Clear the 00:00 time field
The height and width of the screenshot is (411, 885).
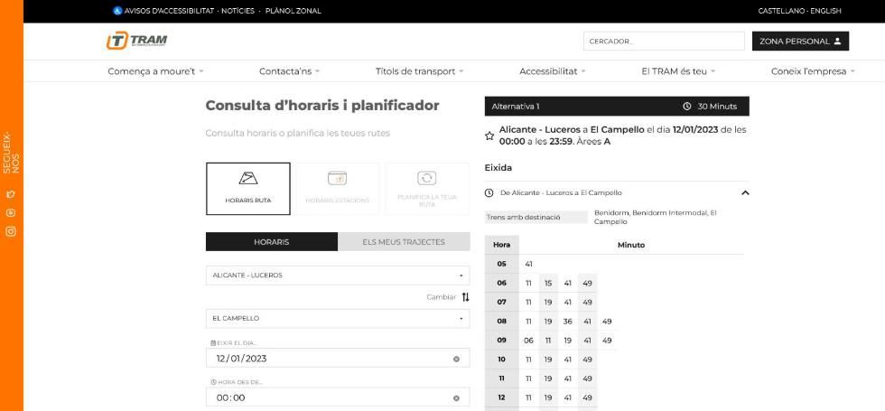tap(456, 397)
